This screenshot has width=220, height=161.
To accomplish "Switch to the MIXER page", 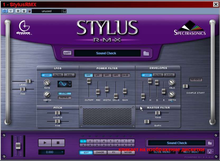I will pyautogui.click(x=128, y=153).
